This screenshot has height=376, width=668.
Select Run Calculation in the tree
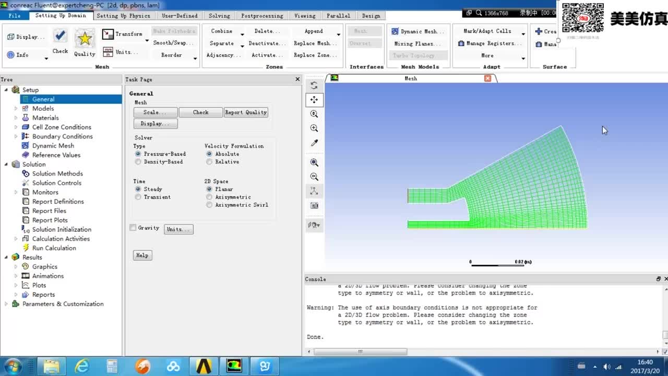pyautogui.click(x=54, y=248)
